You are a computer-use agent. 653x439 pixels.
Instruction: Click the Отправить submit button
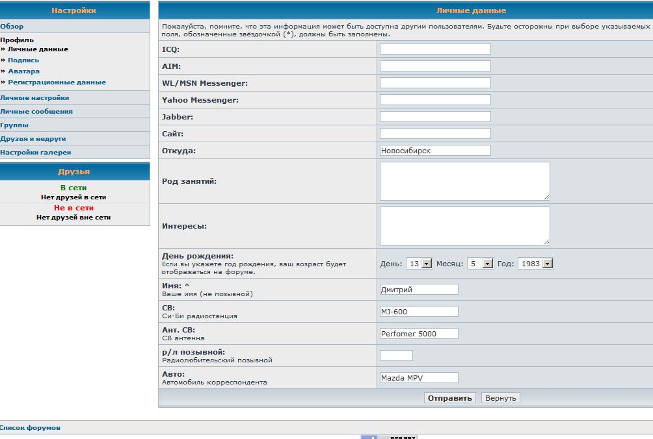450,398
